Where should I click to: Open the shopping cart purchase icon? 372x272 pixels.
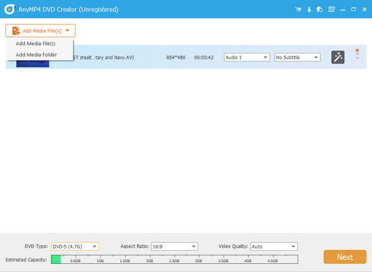(298, 9)
